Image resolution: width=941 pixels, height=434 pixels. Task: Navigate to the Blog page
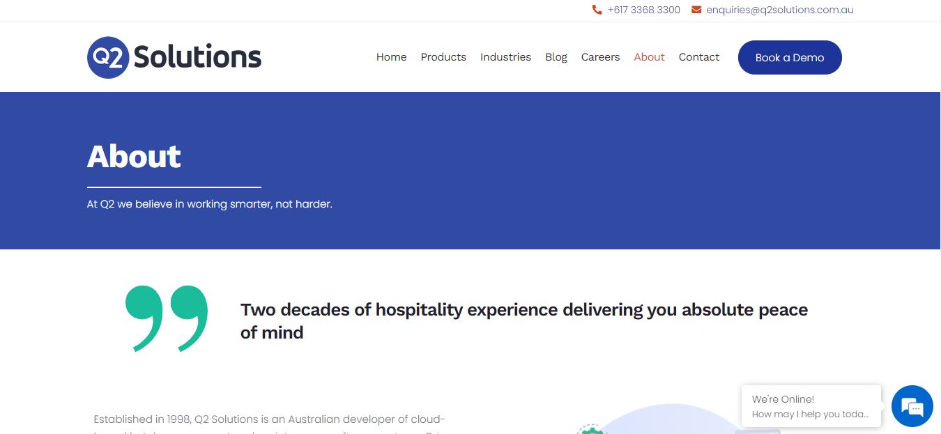(556, 57)
